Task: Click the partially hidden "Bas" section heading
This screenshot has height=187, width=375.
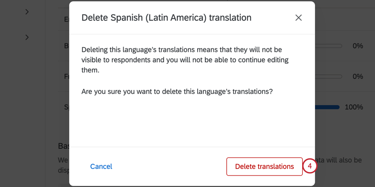Action: [63, 146]
